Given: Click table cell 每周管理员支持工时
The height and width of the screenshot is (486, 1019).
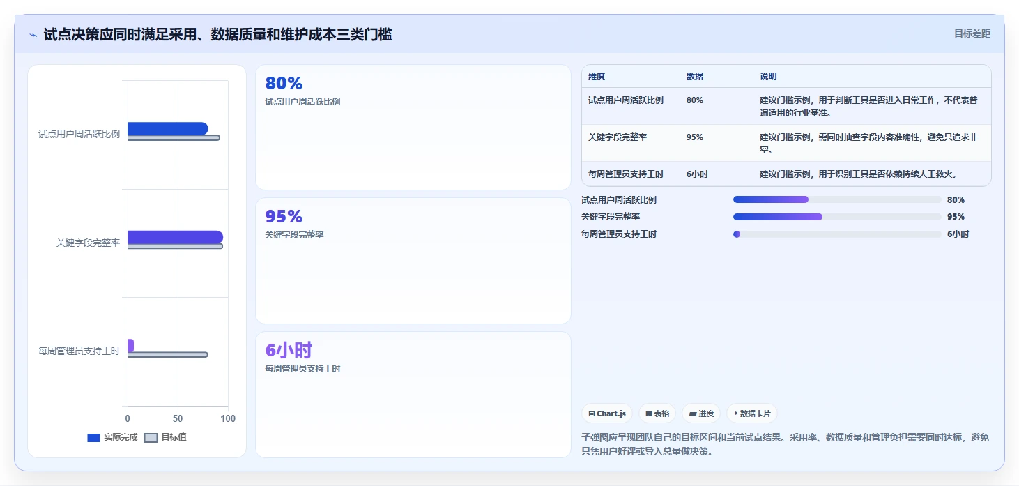Looking at the screenshot, I should point(626,174).
